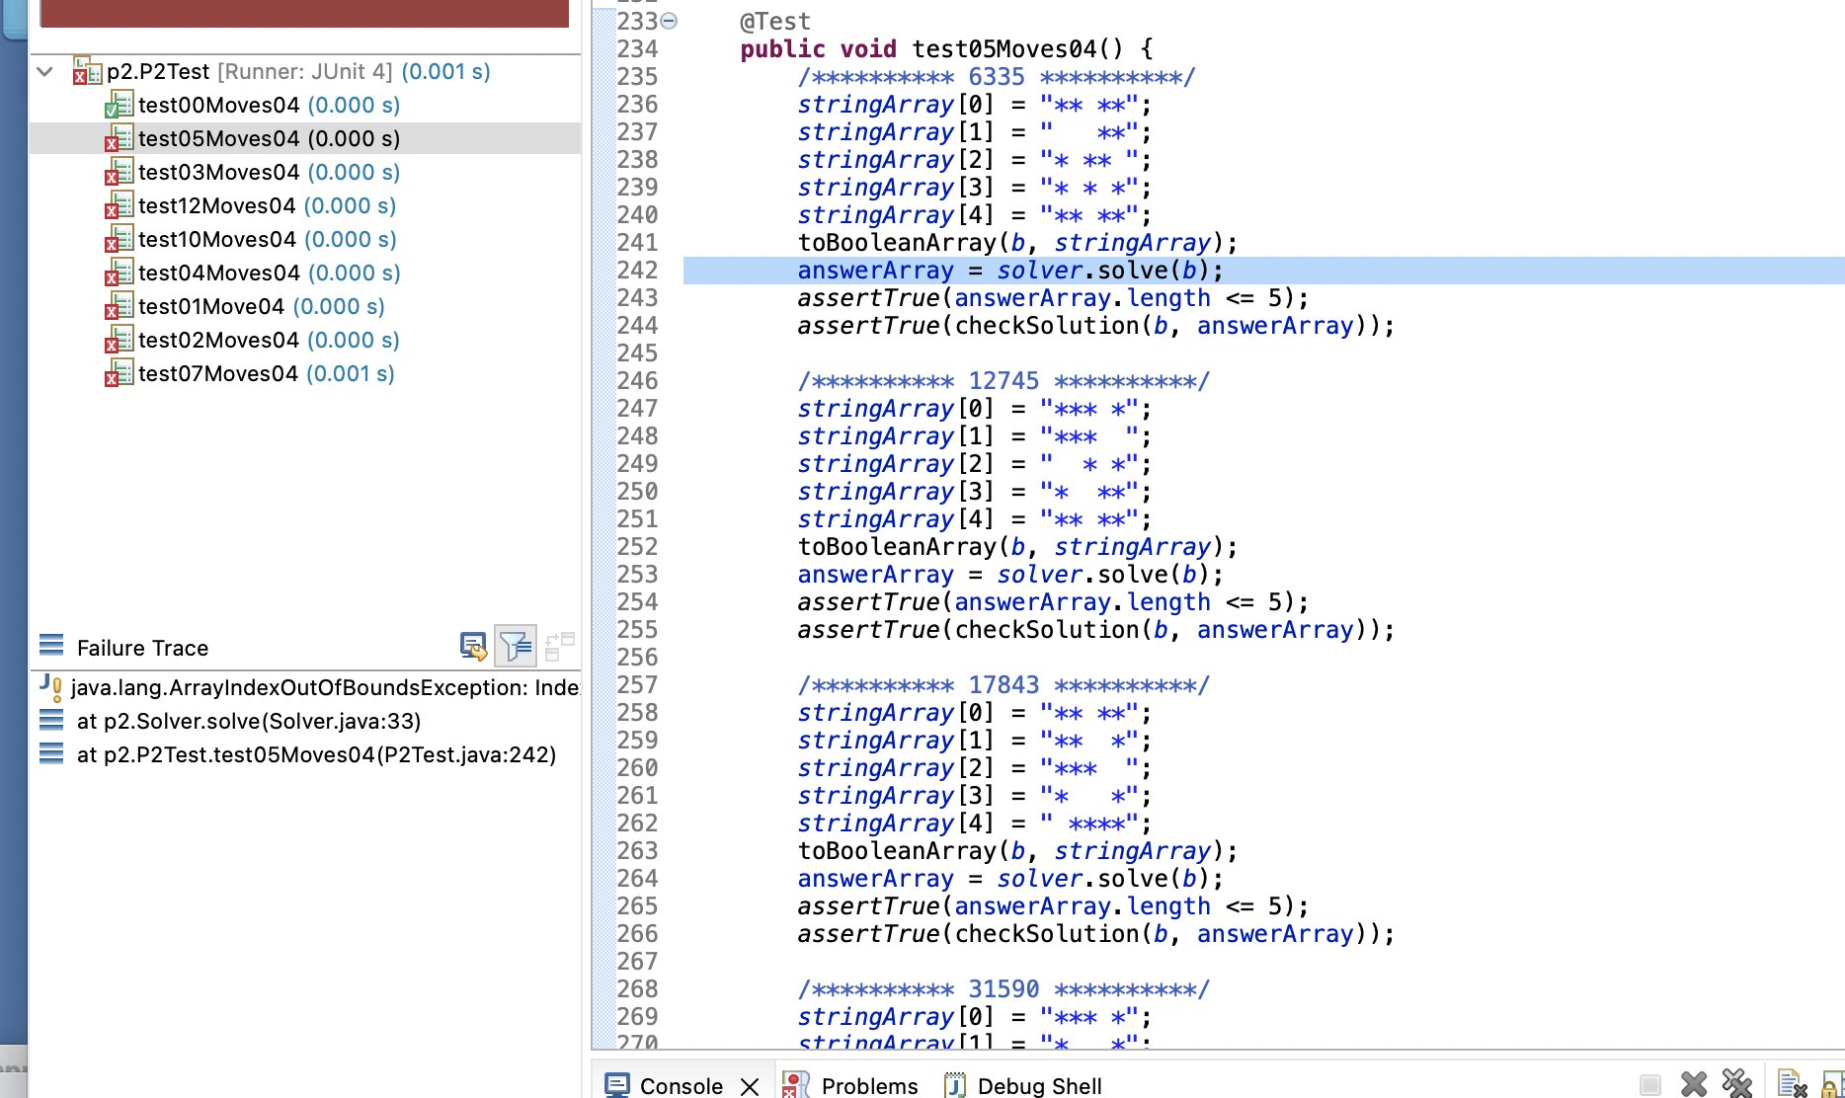Image resolution: width=1845 pixels, height=1098 pixels.
Task: Click the green passed icon beside test00Moves04
Action: click(x=119, y=105)
